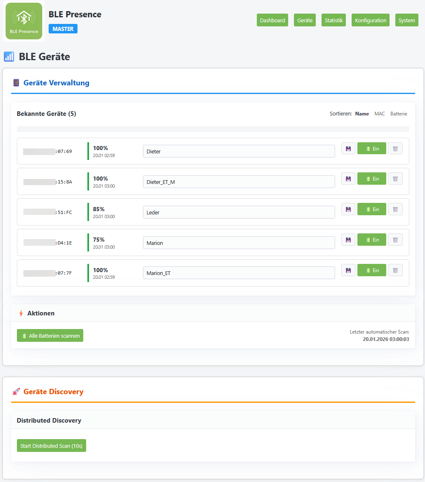Viewport: 425px width, 482px height.
Task: Disable the Marion_ET Ein toggle
Action: [x=371, y=270]
